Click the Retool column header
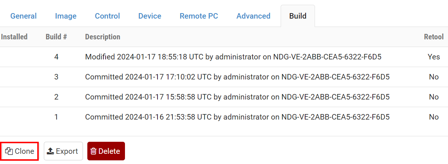Image resolution: width=448 pixels, height=164 pixels. [434, 37]
